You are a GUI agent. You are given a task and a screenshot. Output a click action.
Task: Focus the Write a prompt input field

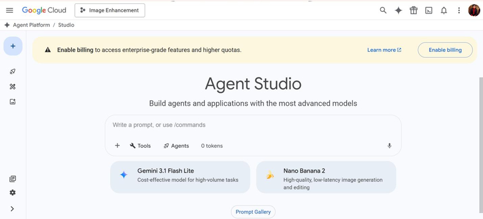coord(253,125)
